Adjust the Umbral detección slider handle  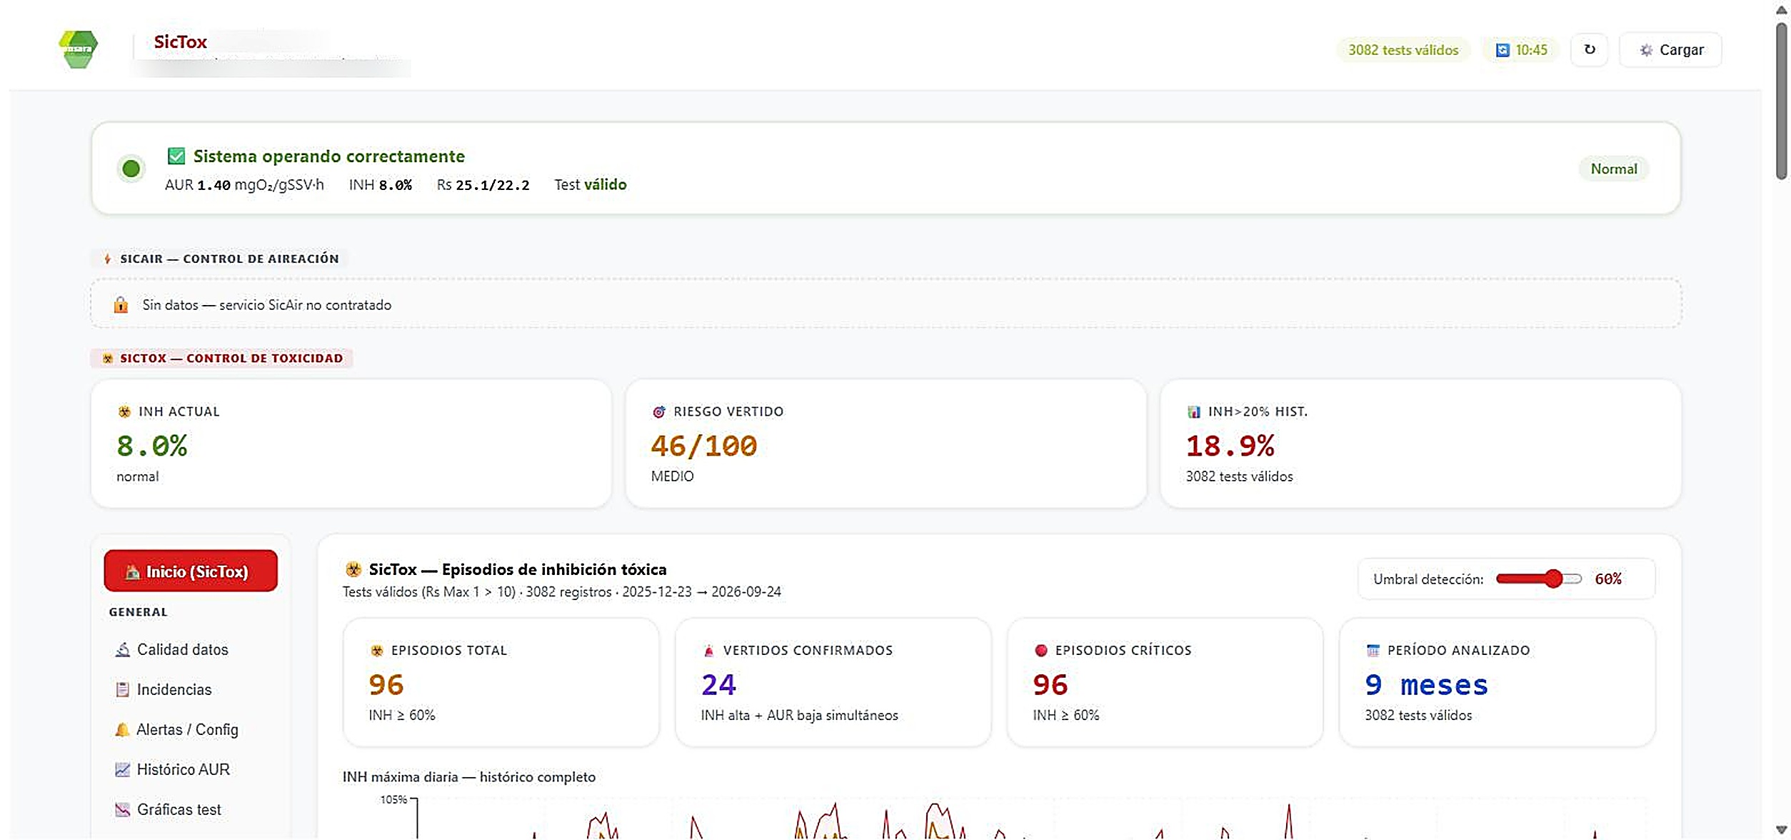1553,579
